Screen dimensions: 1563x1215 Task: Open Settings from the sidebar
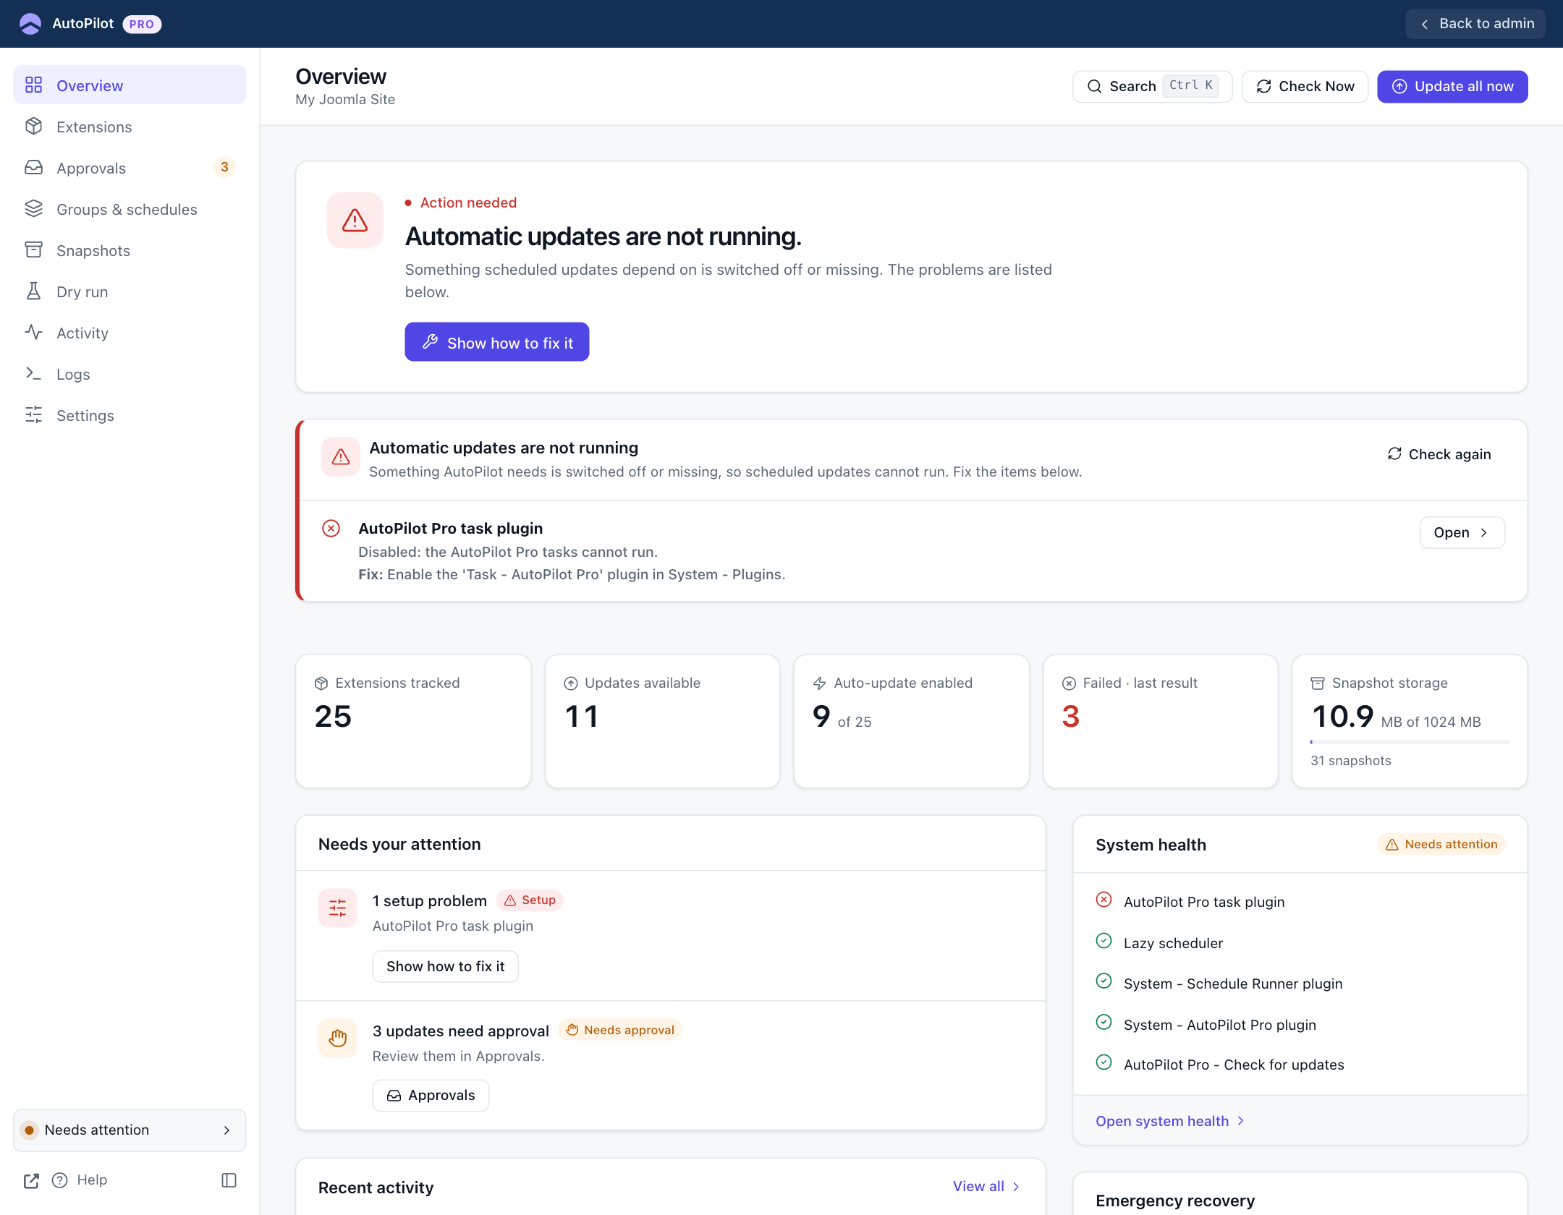(130, 415)
